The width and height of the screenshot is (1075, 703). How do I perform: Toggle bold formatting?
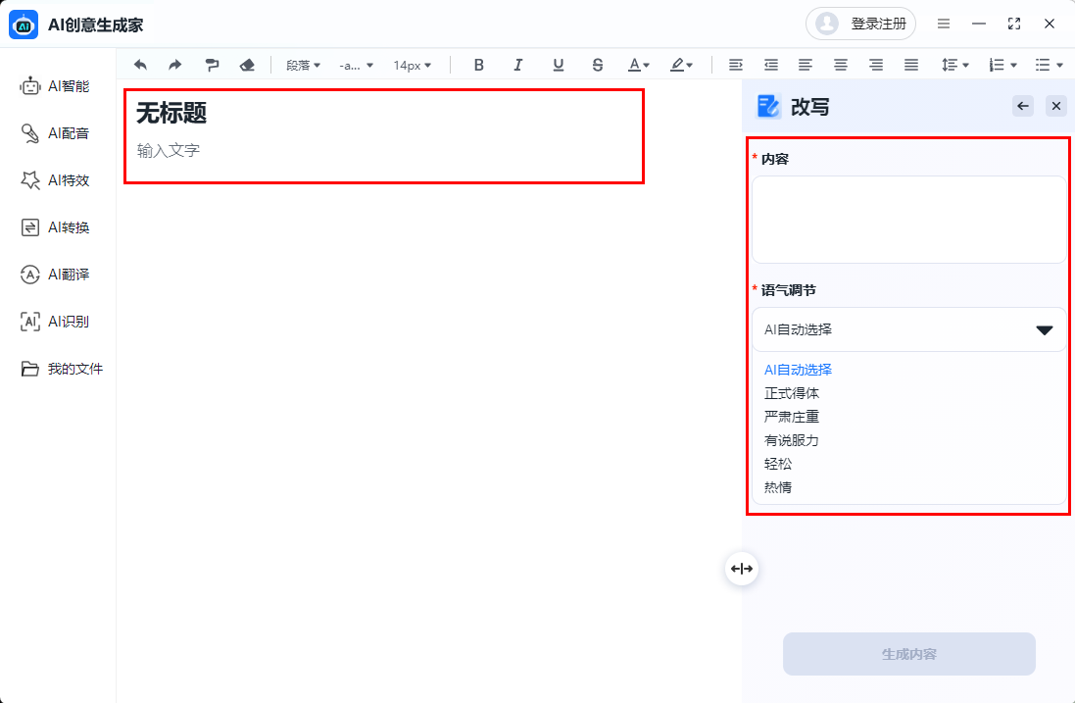[x=479, y=64]
